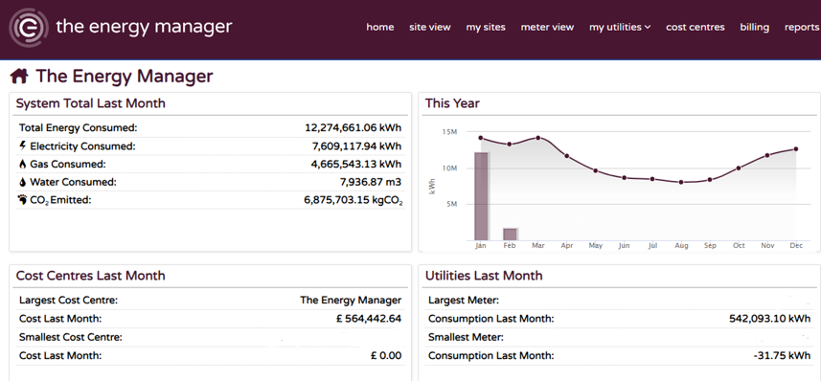Click the Total Energy Consumed value 12,274,661.06 kWh
This screenshot has width=821, height=381.
353,127
